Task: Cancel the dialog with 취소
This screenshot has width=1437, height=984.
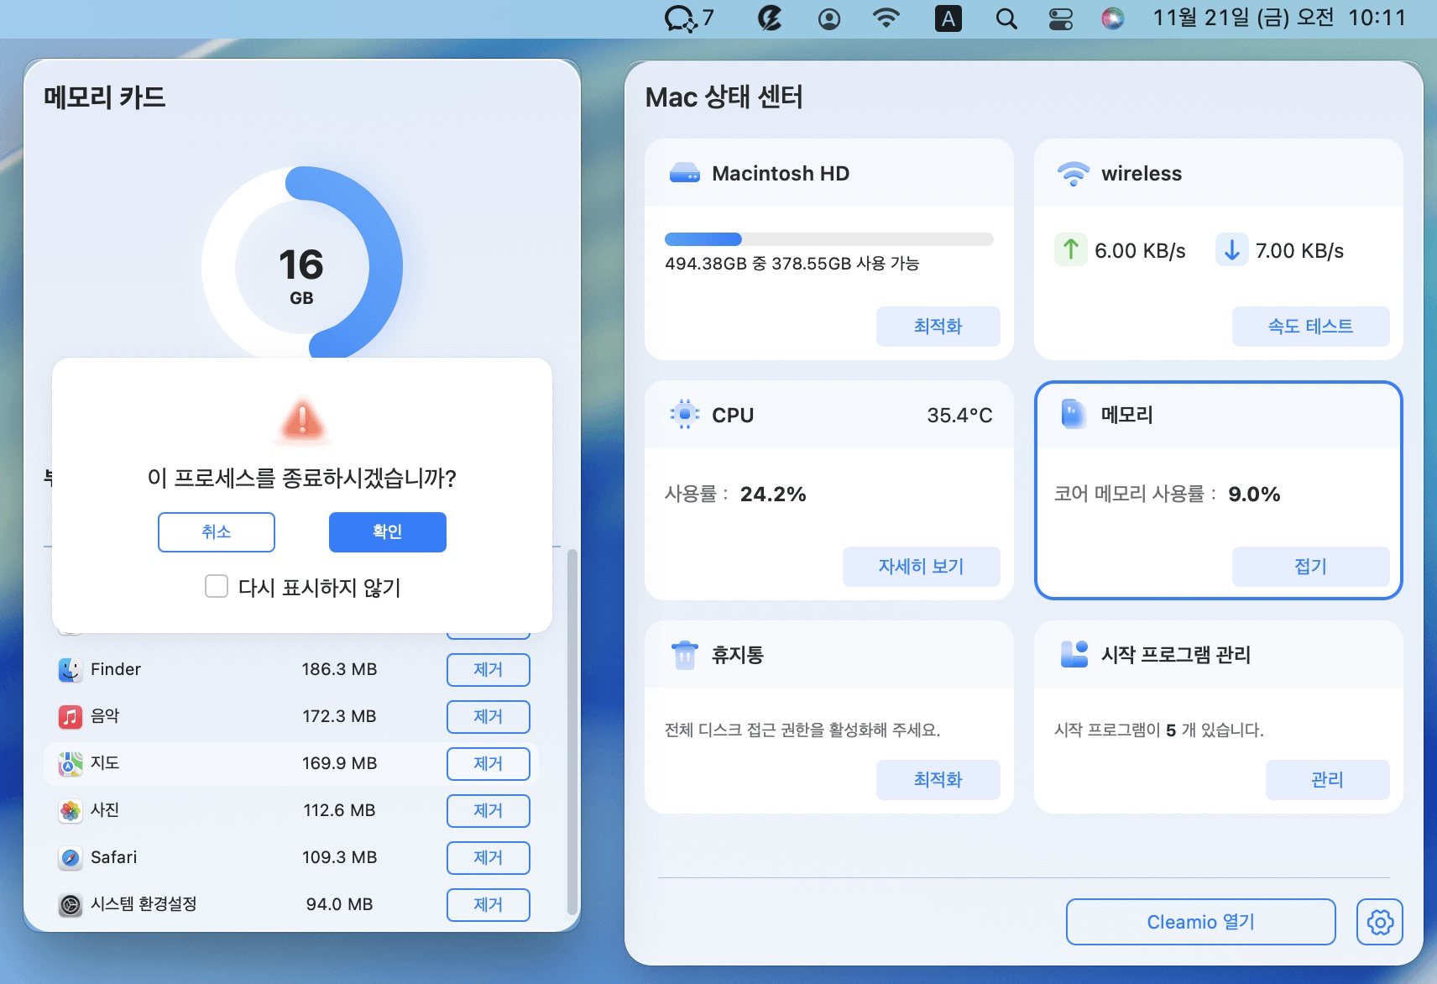Action: click(x=216, y=531)
